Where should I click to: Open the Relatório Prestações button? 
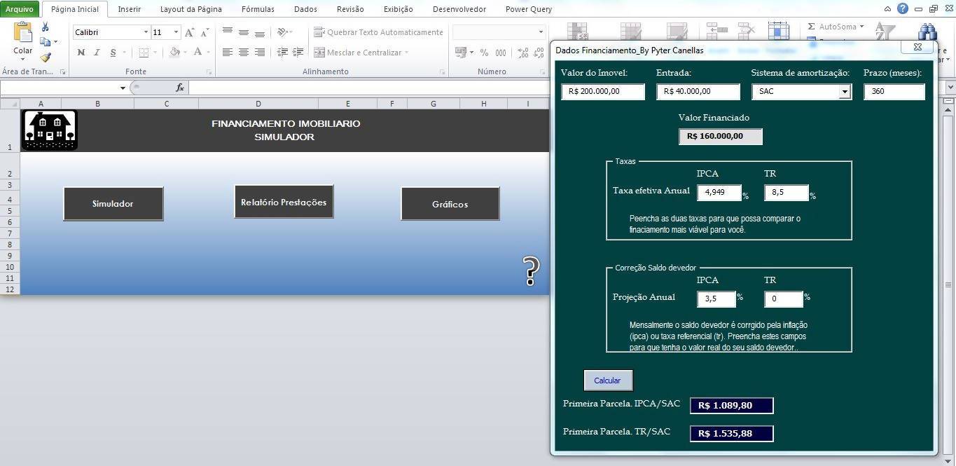284,202
